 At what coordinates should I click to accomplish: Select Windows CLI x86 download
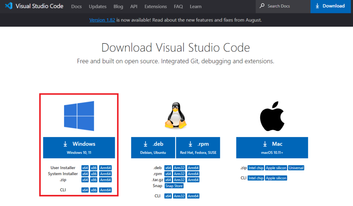94,190
